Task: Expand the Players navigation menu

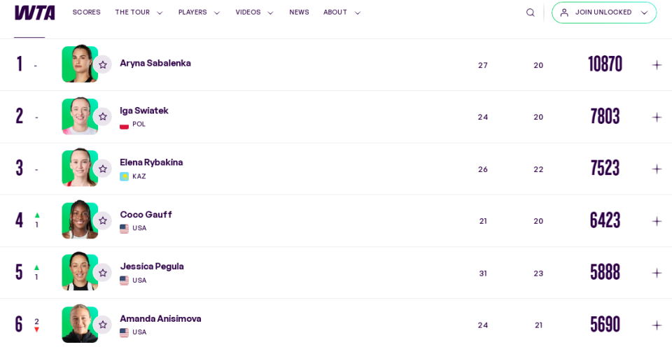Action: 199,13
